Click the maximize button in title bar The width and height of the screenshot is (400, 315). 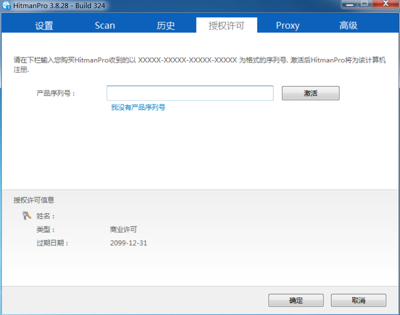pos(365,4)
